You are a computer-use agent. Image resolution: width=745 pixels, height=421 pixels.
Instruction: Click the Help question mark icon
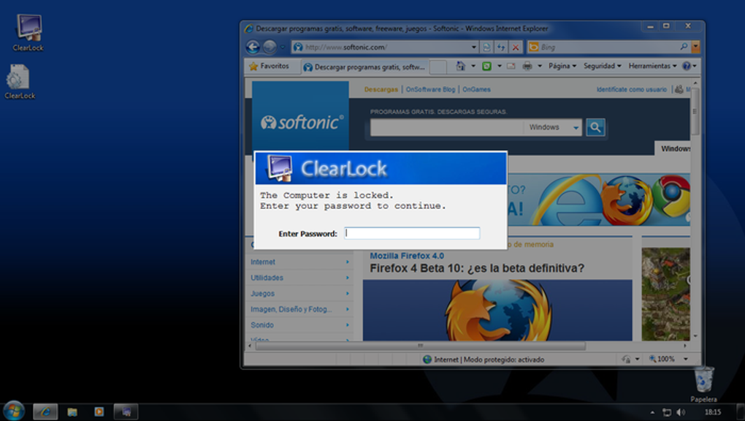pos(686,66)
